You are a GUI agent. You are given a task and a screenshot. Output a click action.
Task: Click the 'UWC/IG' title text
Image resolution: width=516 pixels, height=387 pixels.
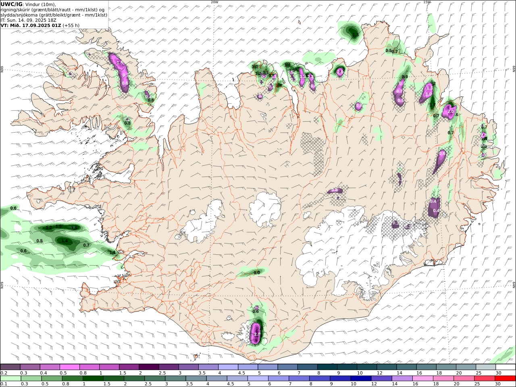click(x=12, y=4)
